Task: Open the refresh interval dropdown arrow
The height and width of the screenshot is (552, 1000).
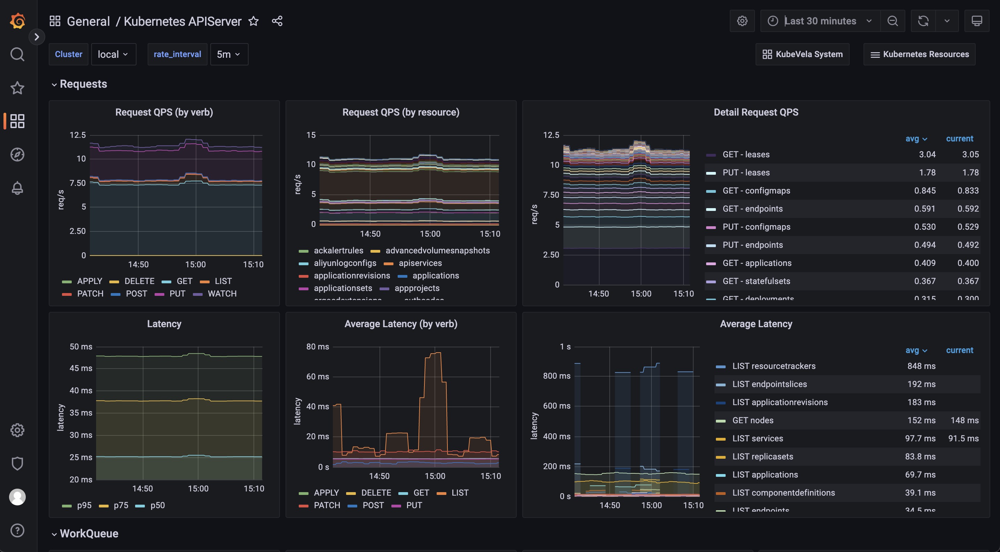Action: [947, 21]
